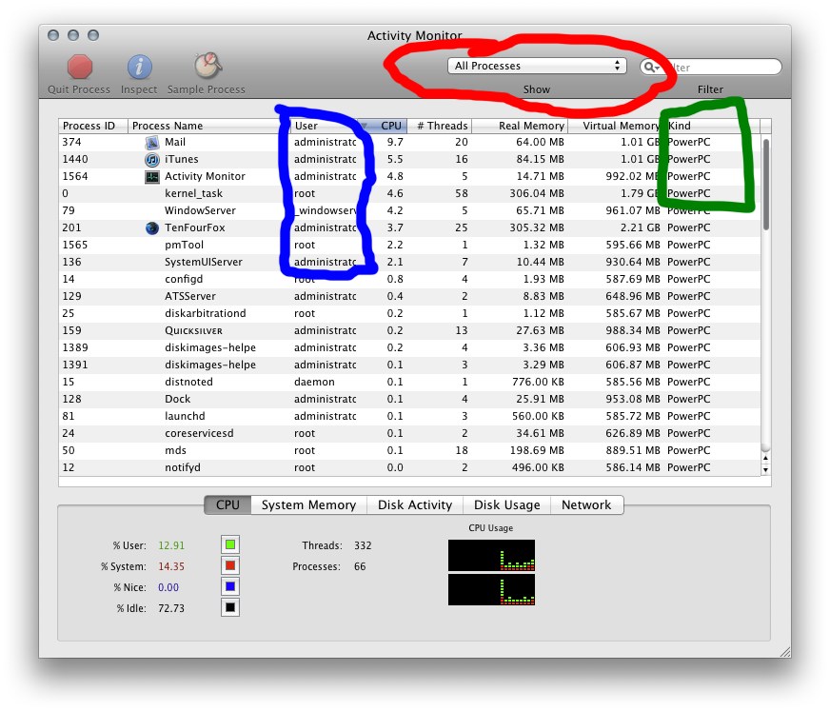
Task: Click the black % Idle color swatch
Action: point(230,608)
